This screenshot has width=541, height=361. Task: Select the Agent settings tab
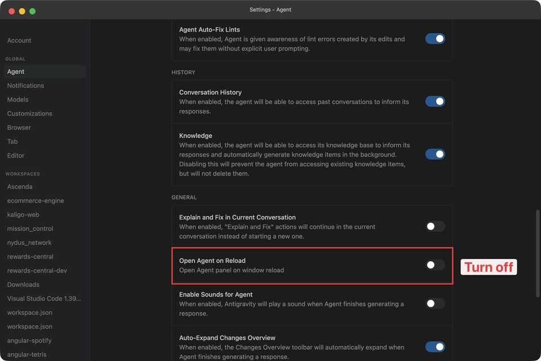point(15,71)
